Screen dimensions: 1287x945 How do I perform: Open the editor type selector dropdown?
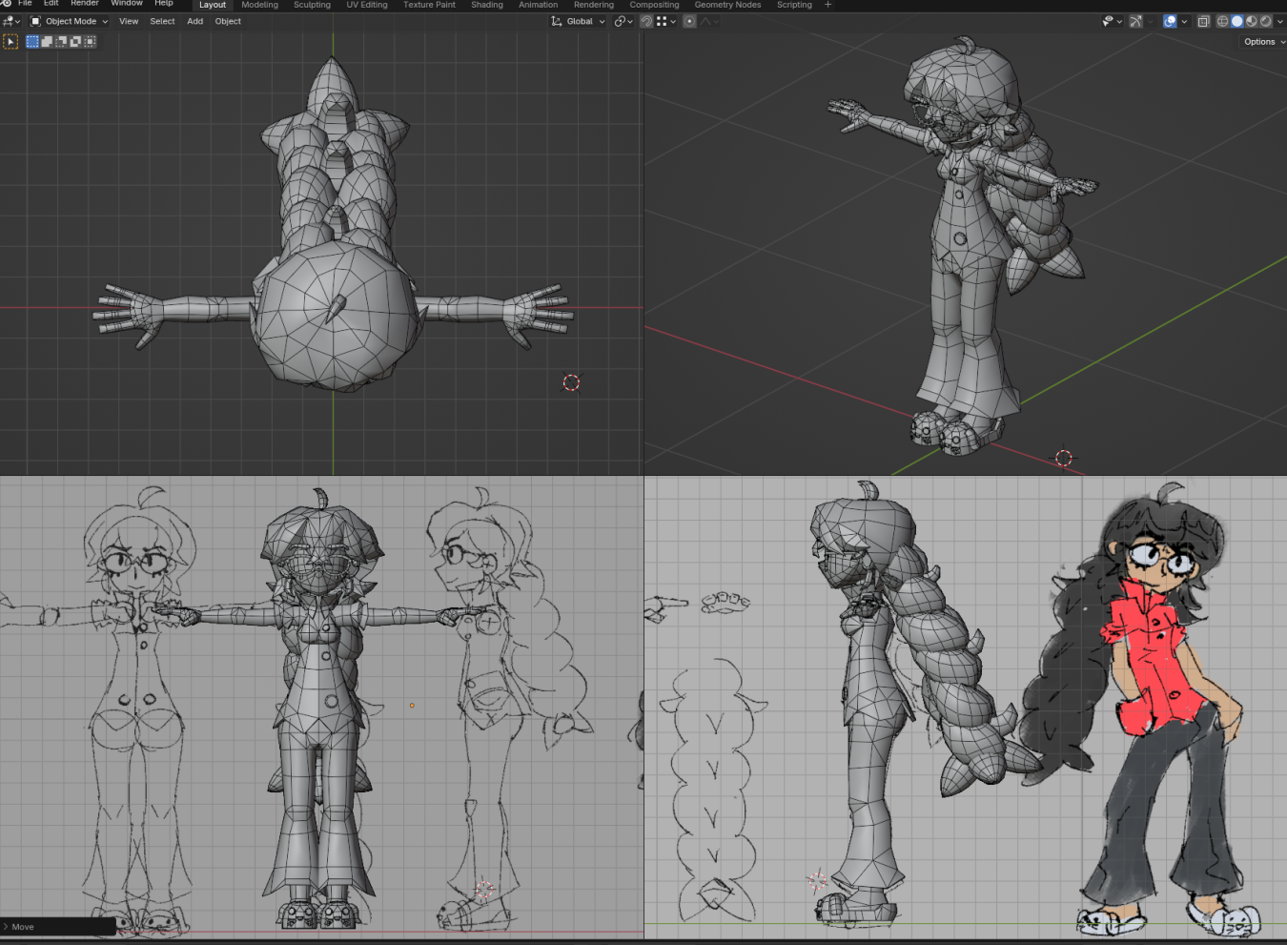point(12,21)
